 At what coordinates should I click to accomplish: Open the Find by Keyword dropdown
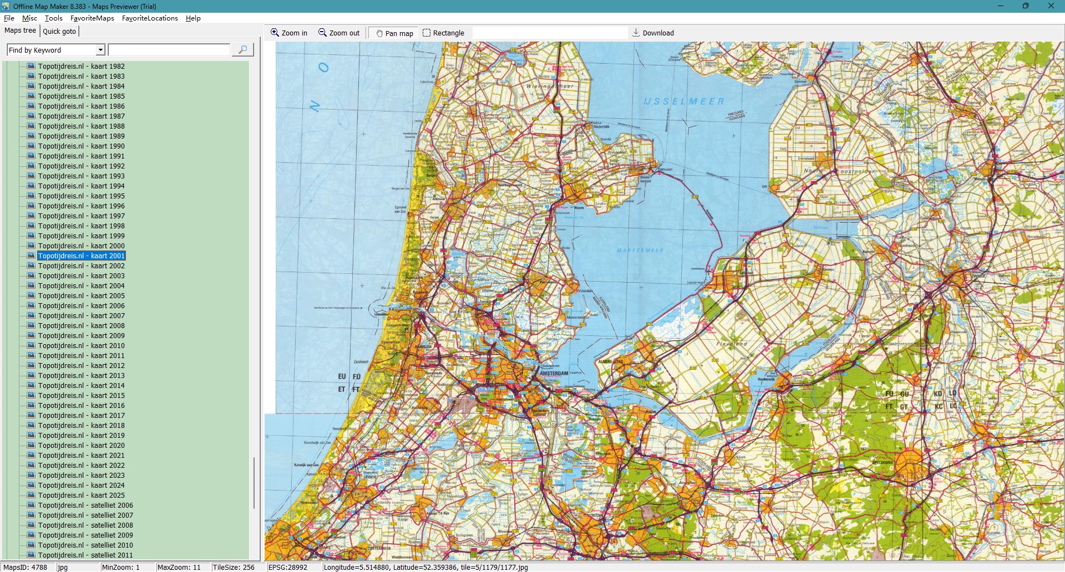coord(100,50)
